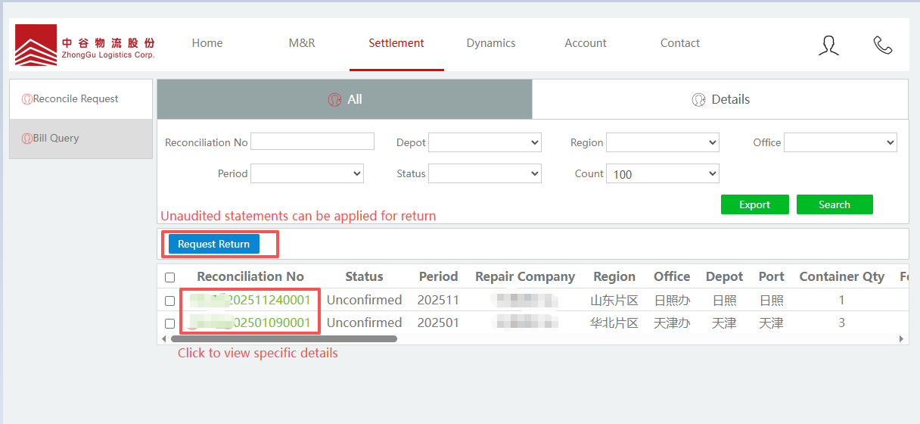Click the green Export button
Image resolution: width=920 pixels, height=424 pixels.
(754, 204)
